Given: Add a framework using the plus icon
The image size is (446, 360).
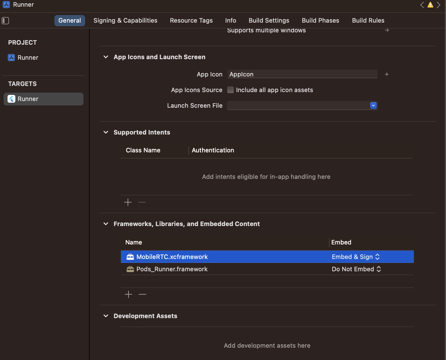Looking at the screenshot, I should tap(128, 294).
